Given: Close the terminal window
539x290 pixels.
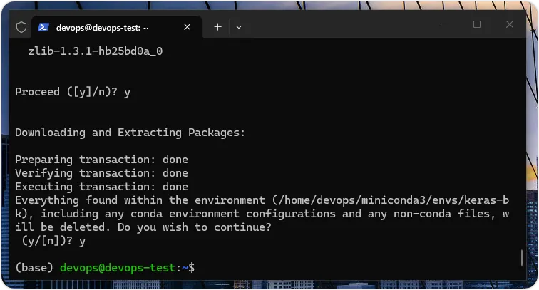Looking at the screenshot, I should coord(510,24).
